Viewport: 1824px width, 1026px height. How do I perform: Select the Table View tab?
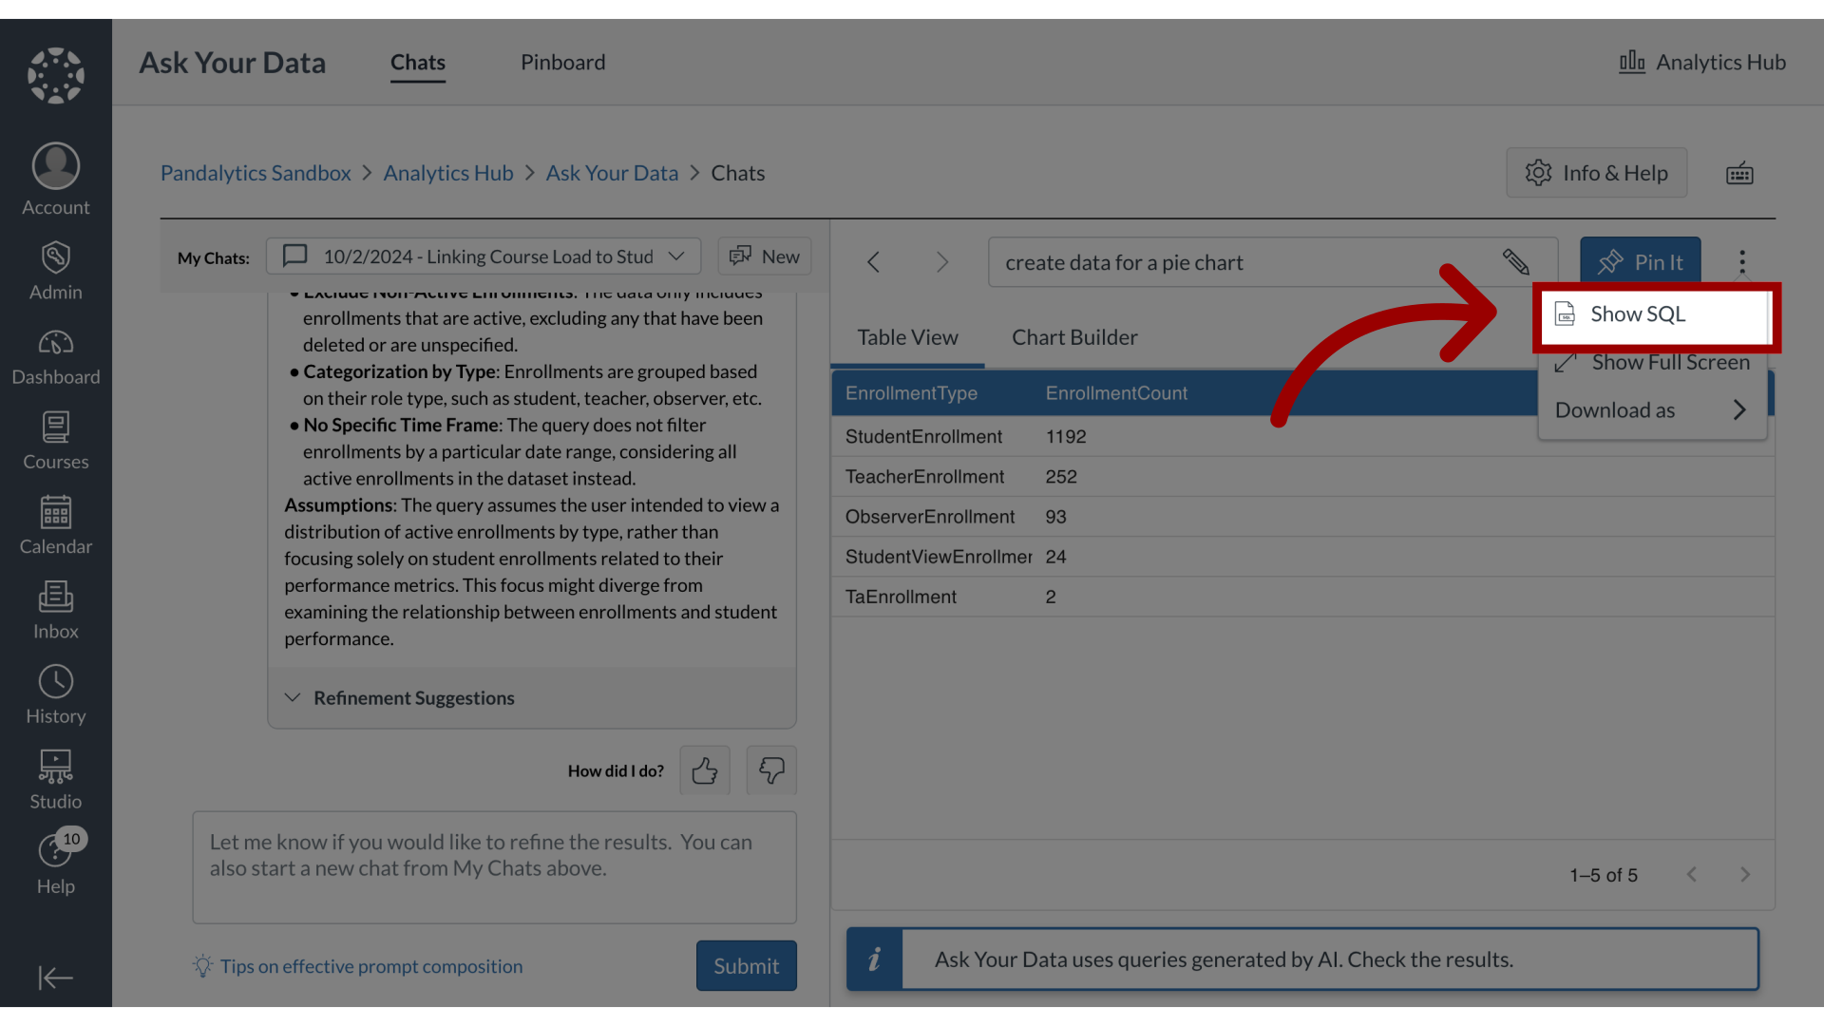click(907, 337)
